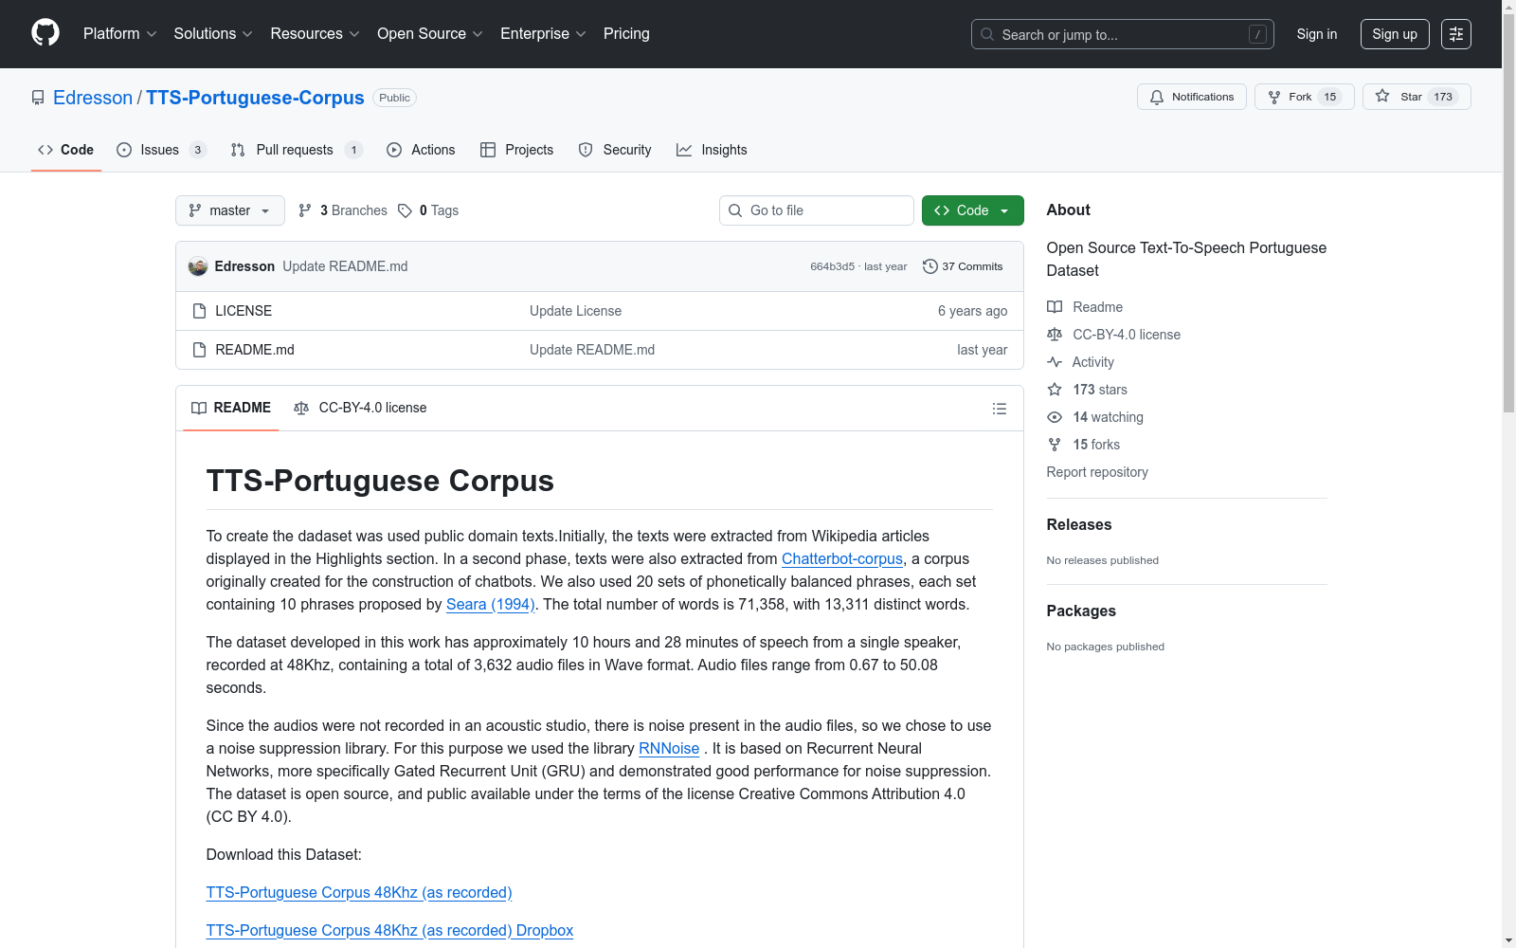
Task: Click Edresson's avatar in the commit row
Action: click(198, 266)
